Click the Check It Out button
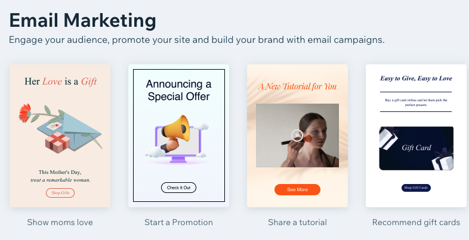469x240 pixels. [x=178, y=188]
